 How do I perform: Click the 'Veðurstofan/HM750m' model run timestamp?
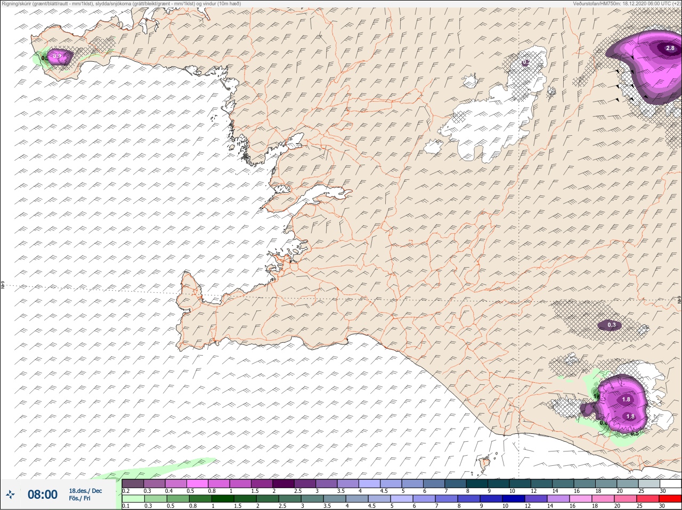tap(628, 3)
